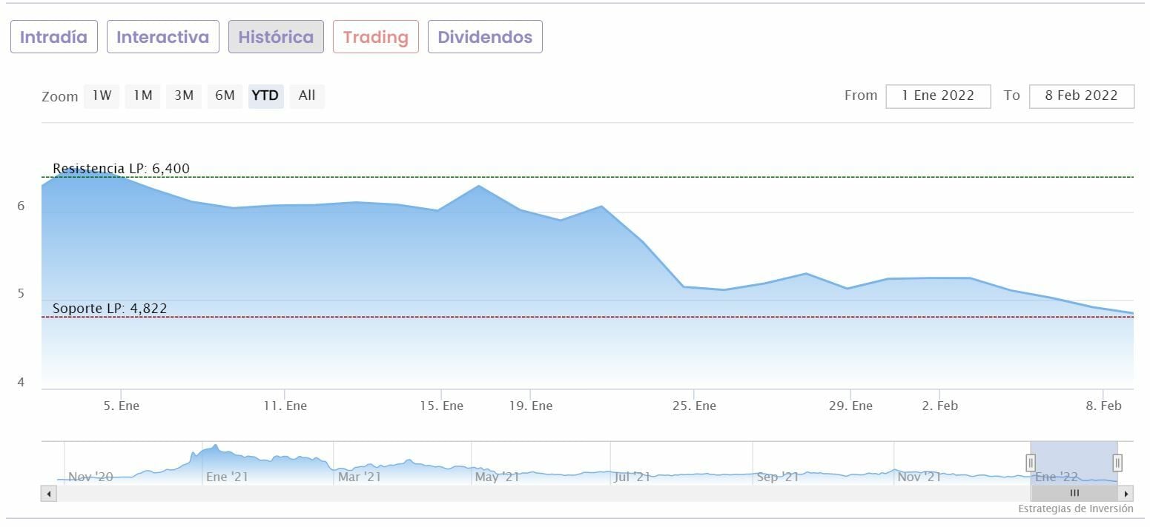Open the Intradía tab
Screen dimensions: 1150x527
pos(53,37)
